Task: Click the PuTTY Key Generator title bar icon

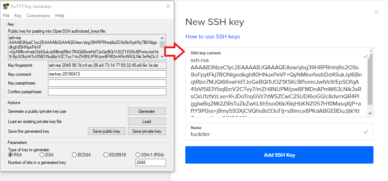Action: pos(6,7)
